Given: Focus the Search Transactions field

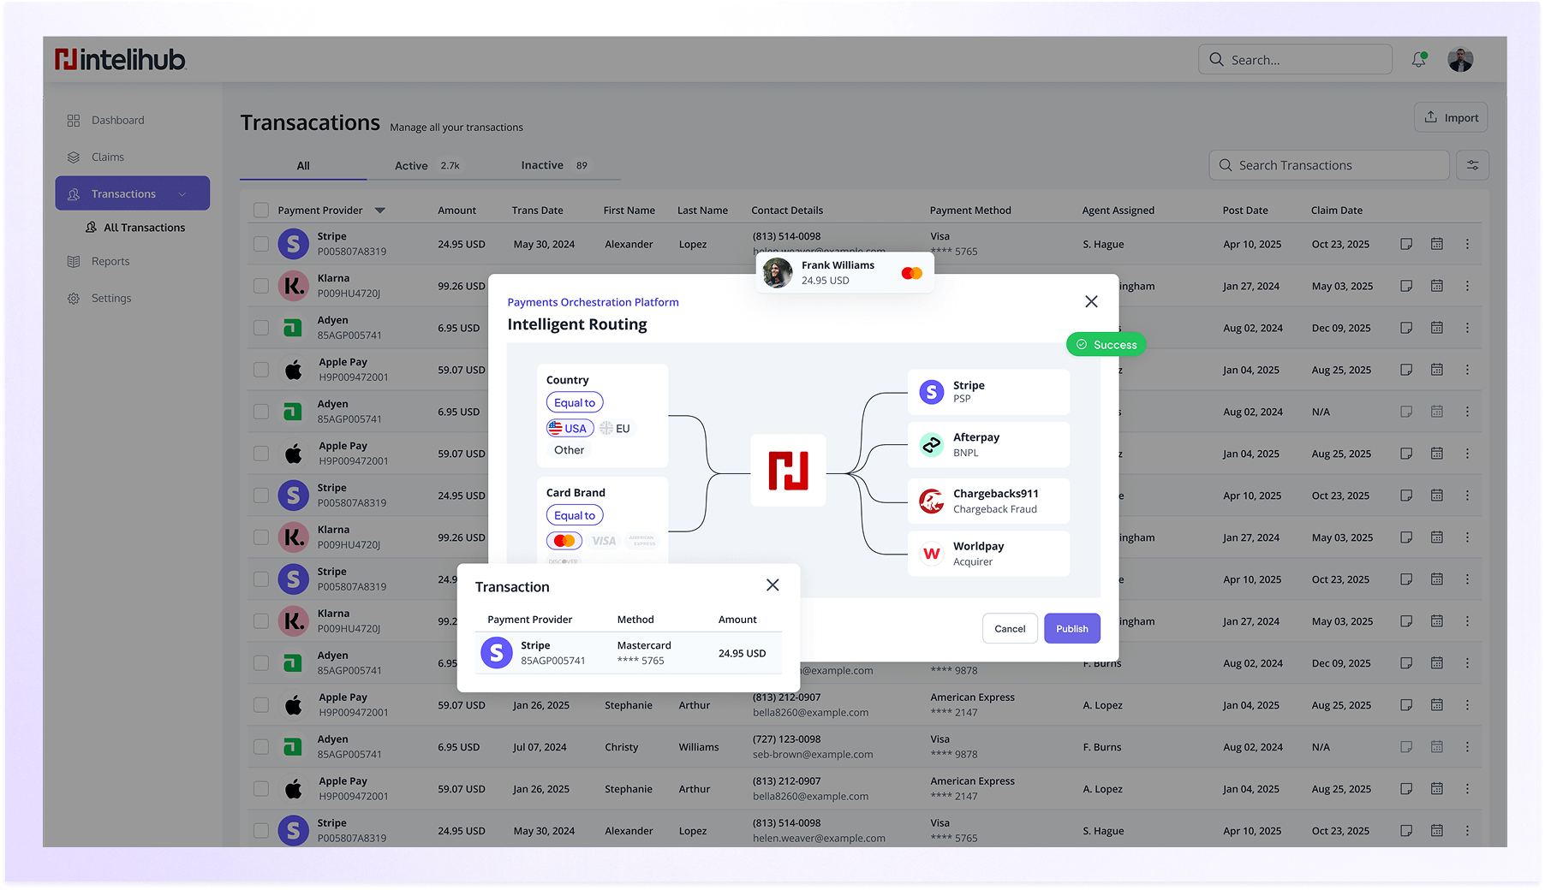Looking at the screenshot, I should (1329, 165).
